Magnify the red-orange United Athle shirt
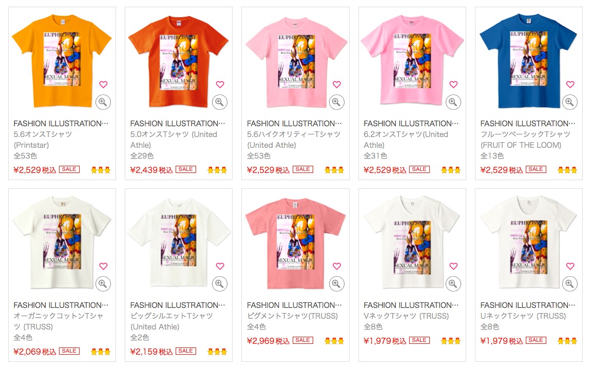 [x=219, y=102]
